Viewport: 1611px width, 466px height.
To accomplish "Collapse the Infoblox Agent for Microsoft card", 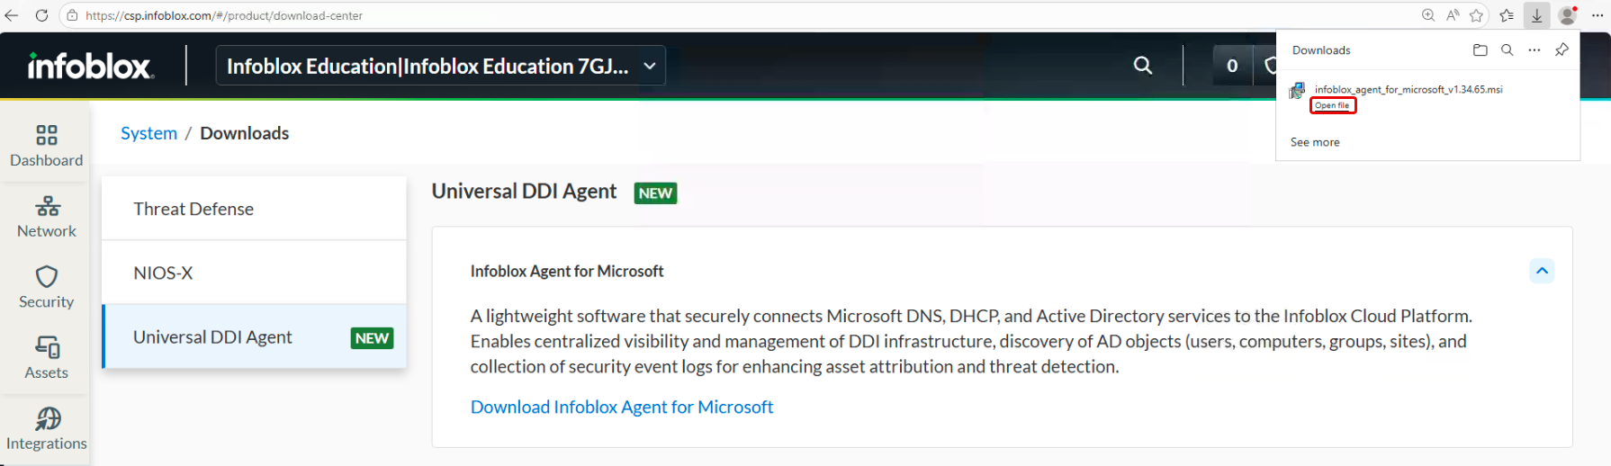I will pyautogui.click(x=1542, y=271).
